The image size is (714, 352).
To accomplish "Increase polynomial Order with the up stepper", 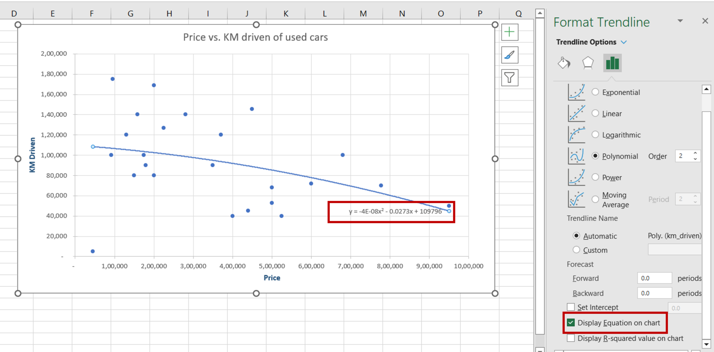I will 695,153.
